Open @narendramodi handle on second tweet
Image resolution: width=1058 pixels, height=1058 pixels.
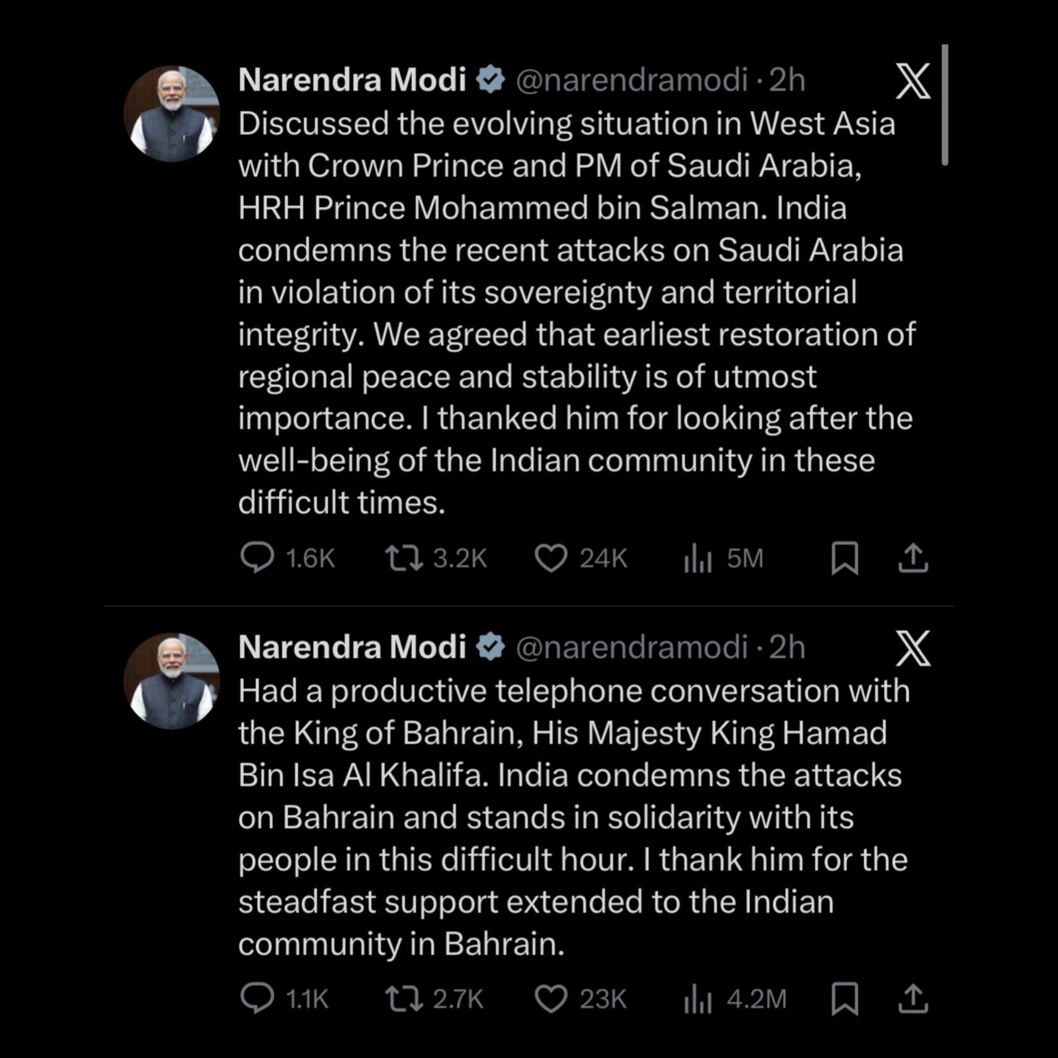tap(631, 647)
